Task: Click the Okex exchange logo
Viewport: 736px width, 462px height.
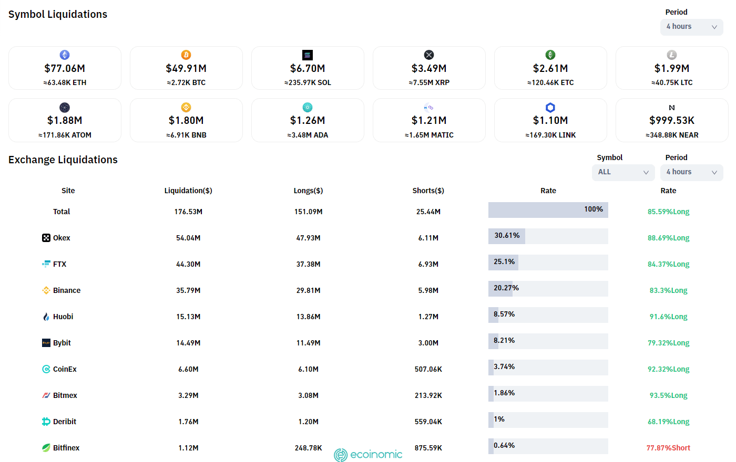Action: click(x=46, y=238)
